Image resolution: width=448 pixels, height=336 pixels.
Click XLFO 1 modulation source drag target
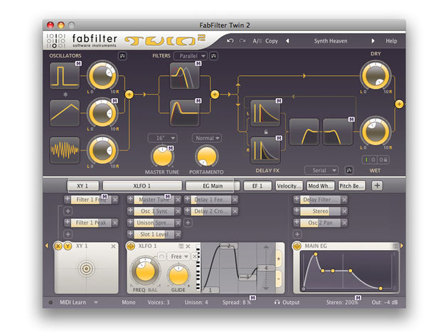coord(131,246)
